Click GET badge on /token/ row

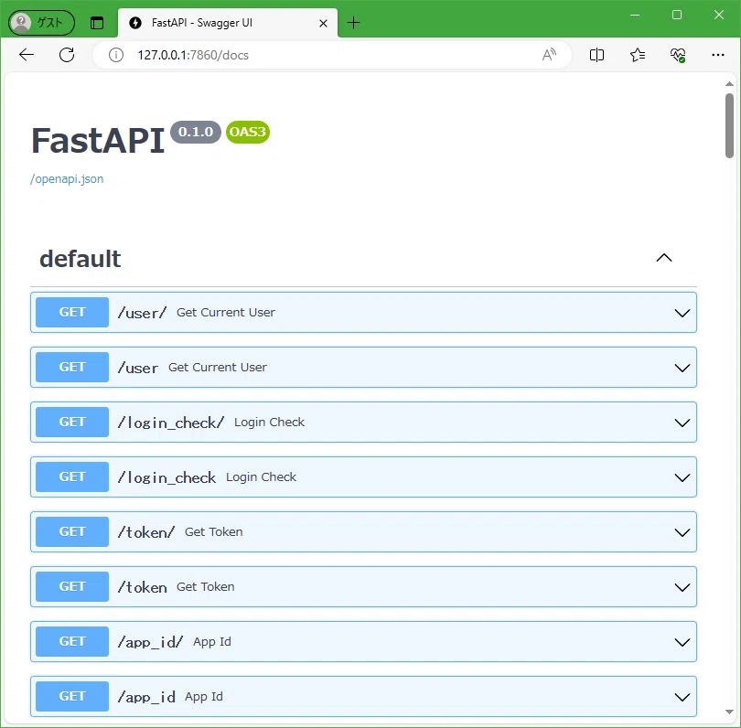click(72, 531)
